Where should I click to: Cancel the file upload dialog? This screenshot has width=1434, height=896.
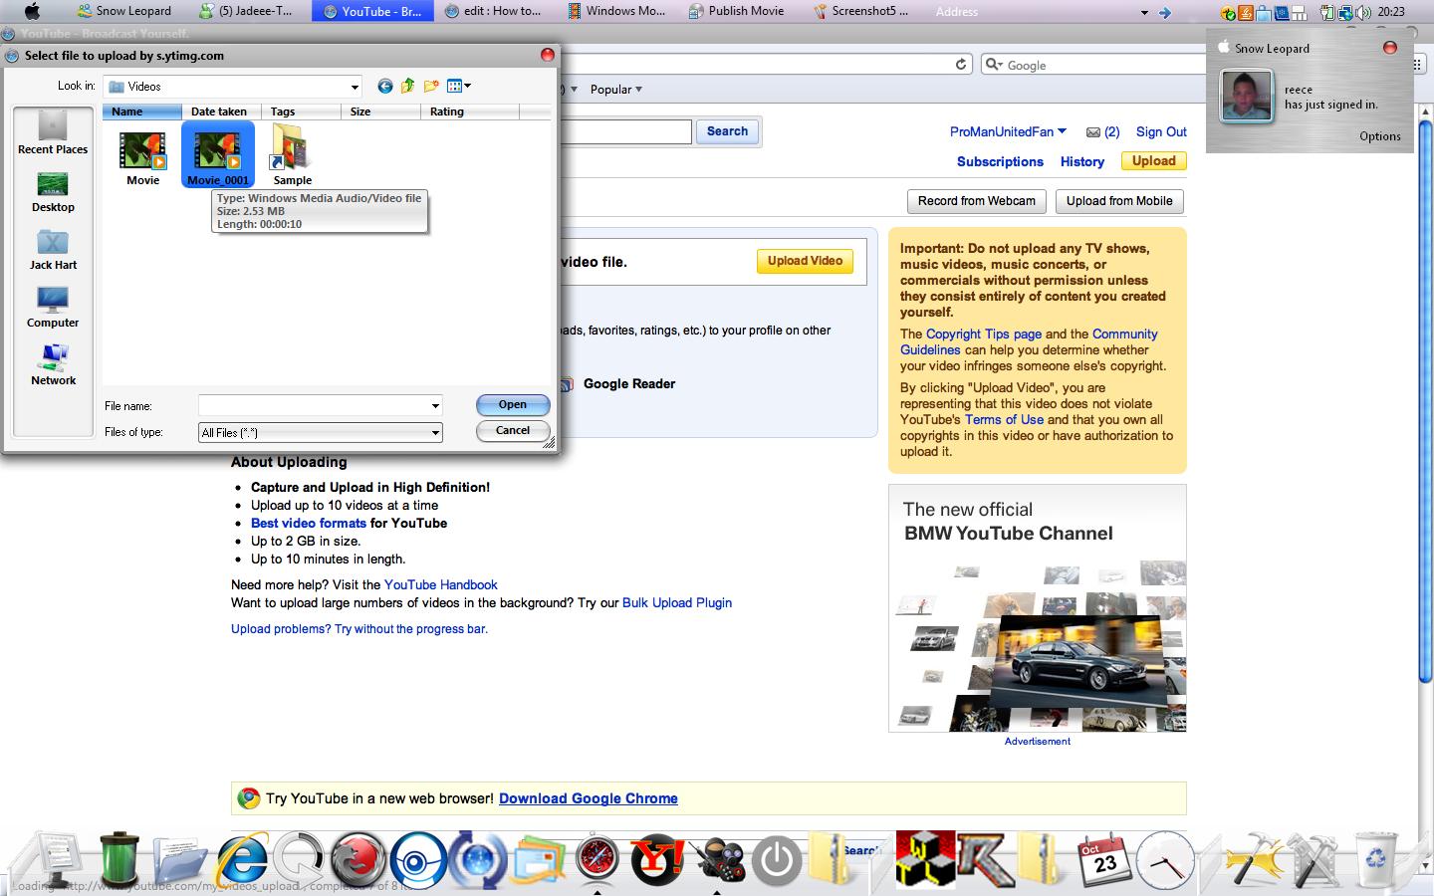pos(513,431)
